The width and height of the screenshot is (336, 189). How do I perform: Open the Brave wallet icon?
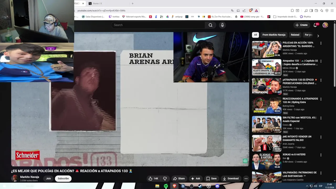(316, 10)
